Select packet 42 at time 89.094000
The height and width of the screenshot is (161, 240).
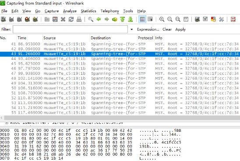point(120,49)
